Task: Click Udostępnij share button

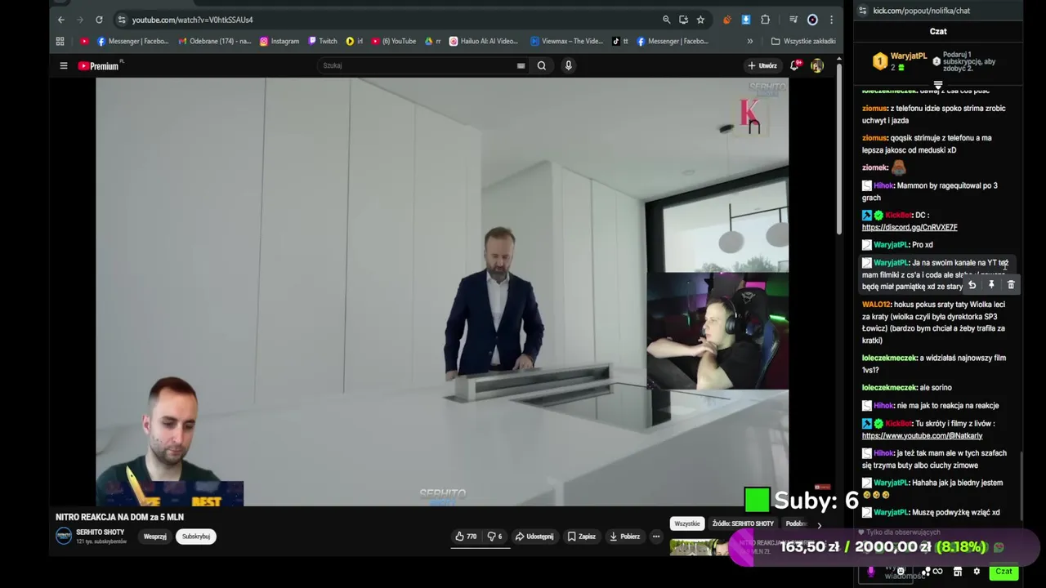Action: (534, 537)
